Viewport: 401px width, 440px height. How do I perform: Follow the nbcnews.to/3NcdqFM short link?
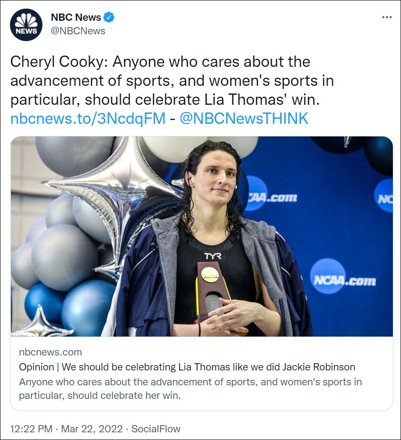[x=88, y=118]
